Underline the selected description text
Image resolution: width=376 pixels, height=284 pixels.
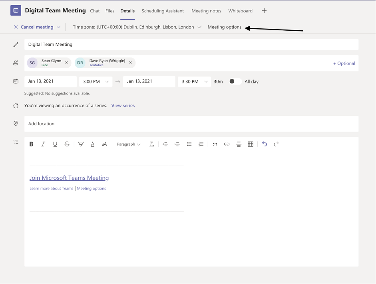coord(55,144)
